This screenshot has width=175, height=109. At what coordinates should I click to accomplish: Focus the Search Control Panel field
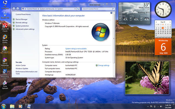[98, 9]
